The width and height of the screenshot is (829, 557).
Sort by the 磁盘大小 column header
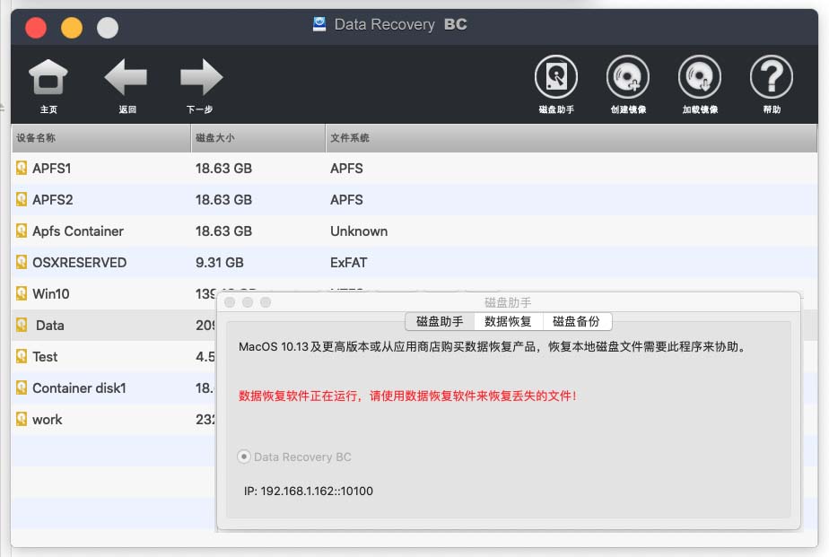tap(258, 138)
